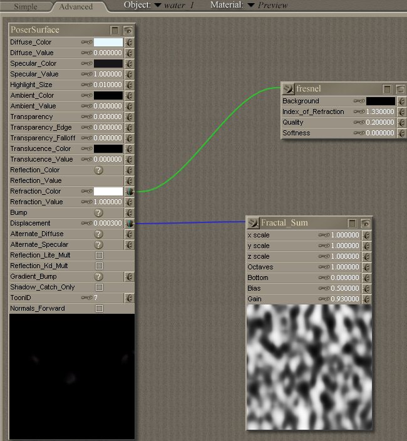
Task: Open the Object dropdown arrow
Action: click(158, 5)
